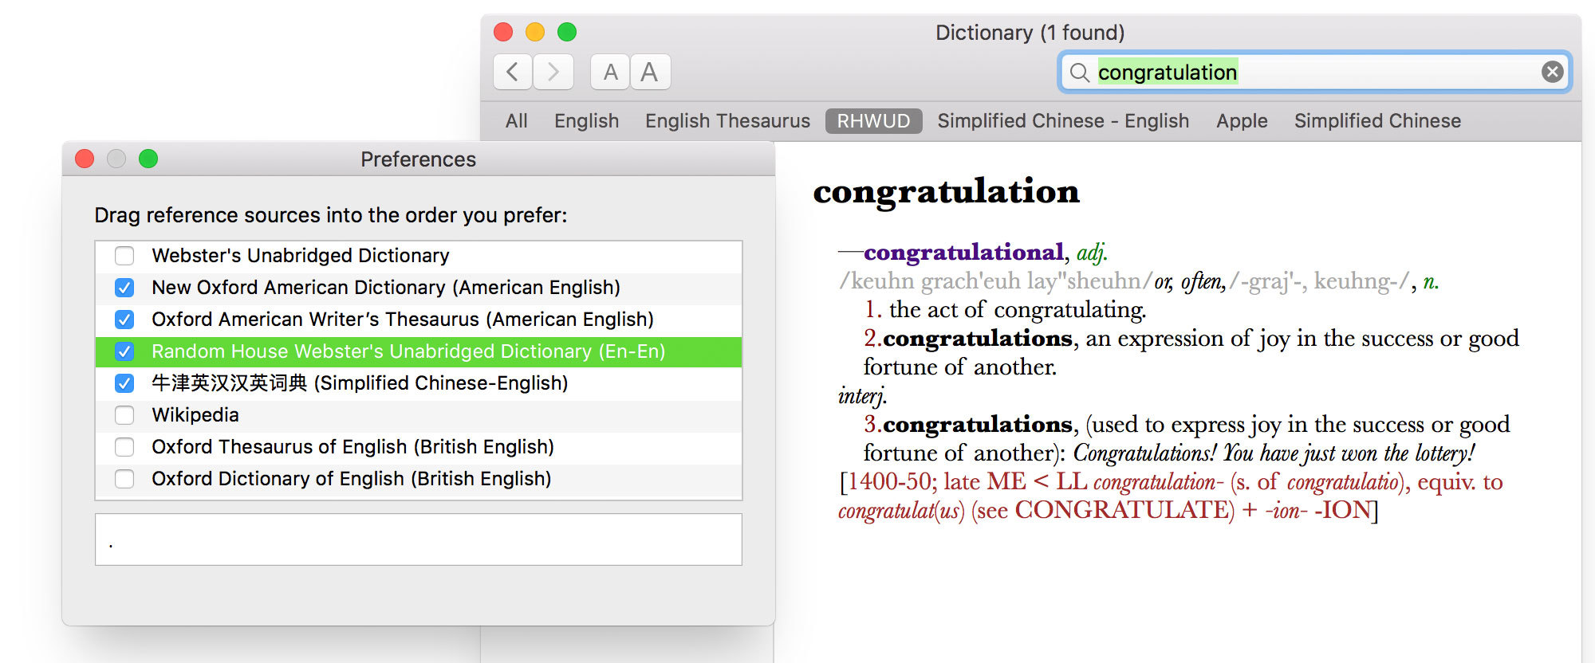Zoom the Dictionary window with green button
Screen dimensions: 1595x663
coord(567,32)
